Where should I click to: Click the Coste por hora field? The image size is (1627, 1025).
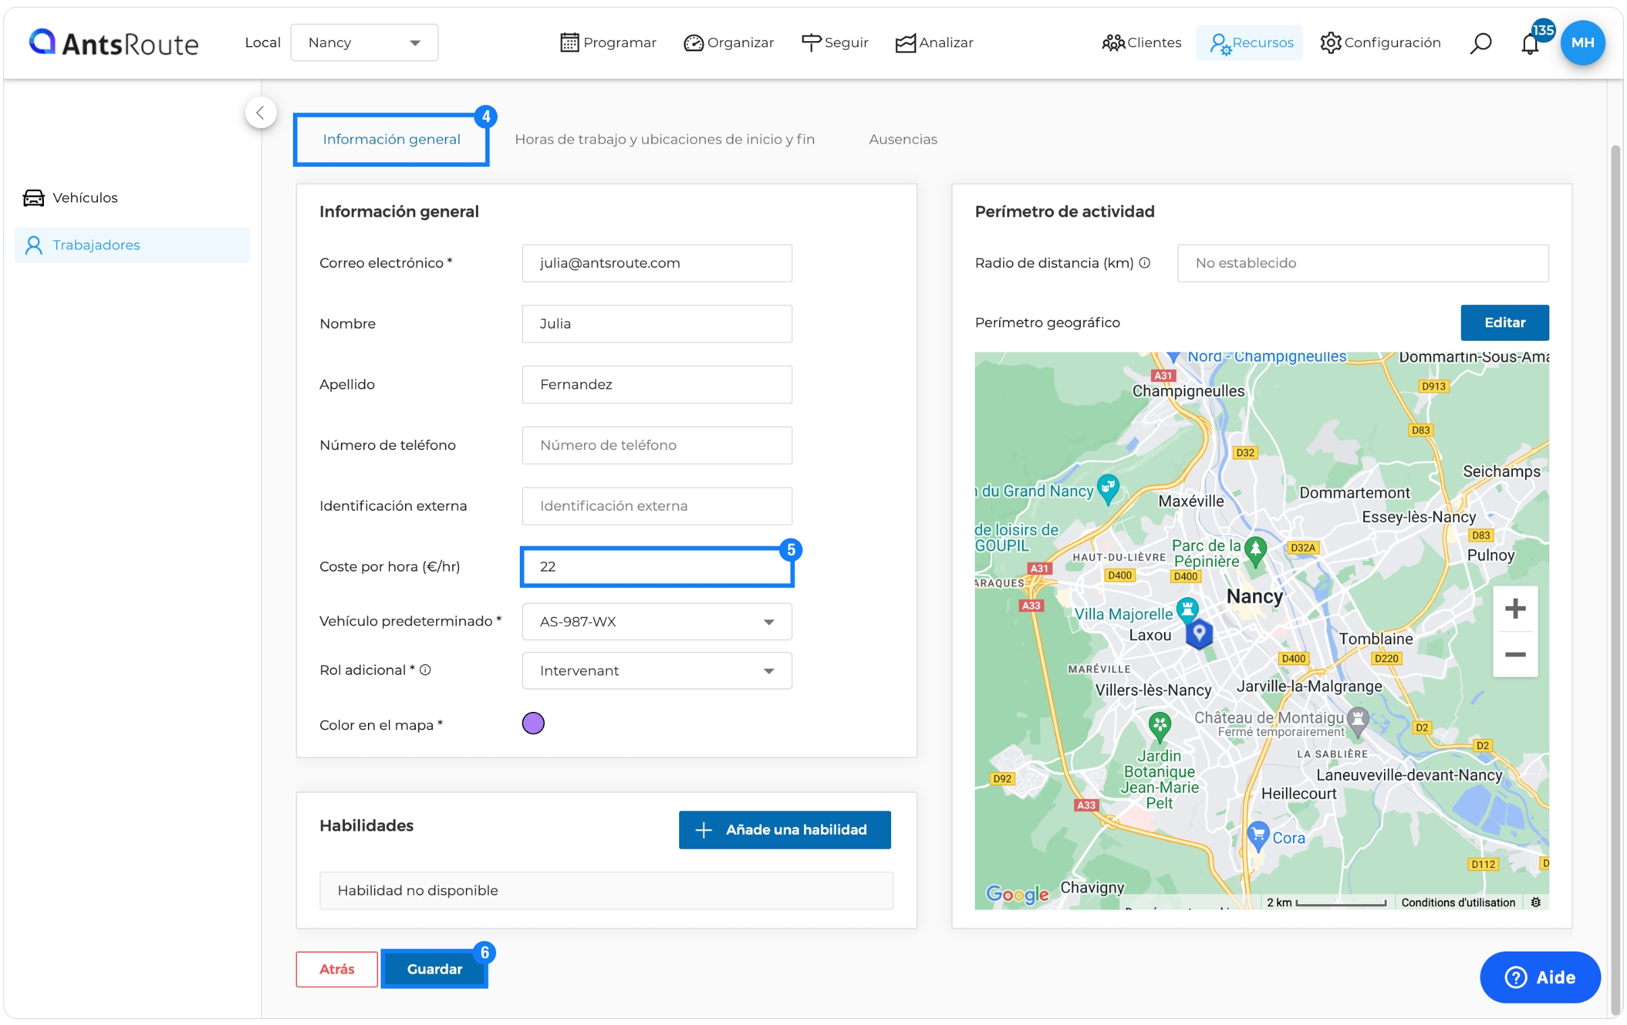click(x=657, y=567)
